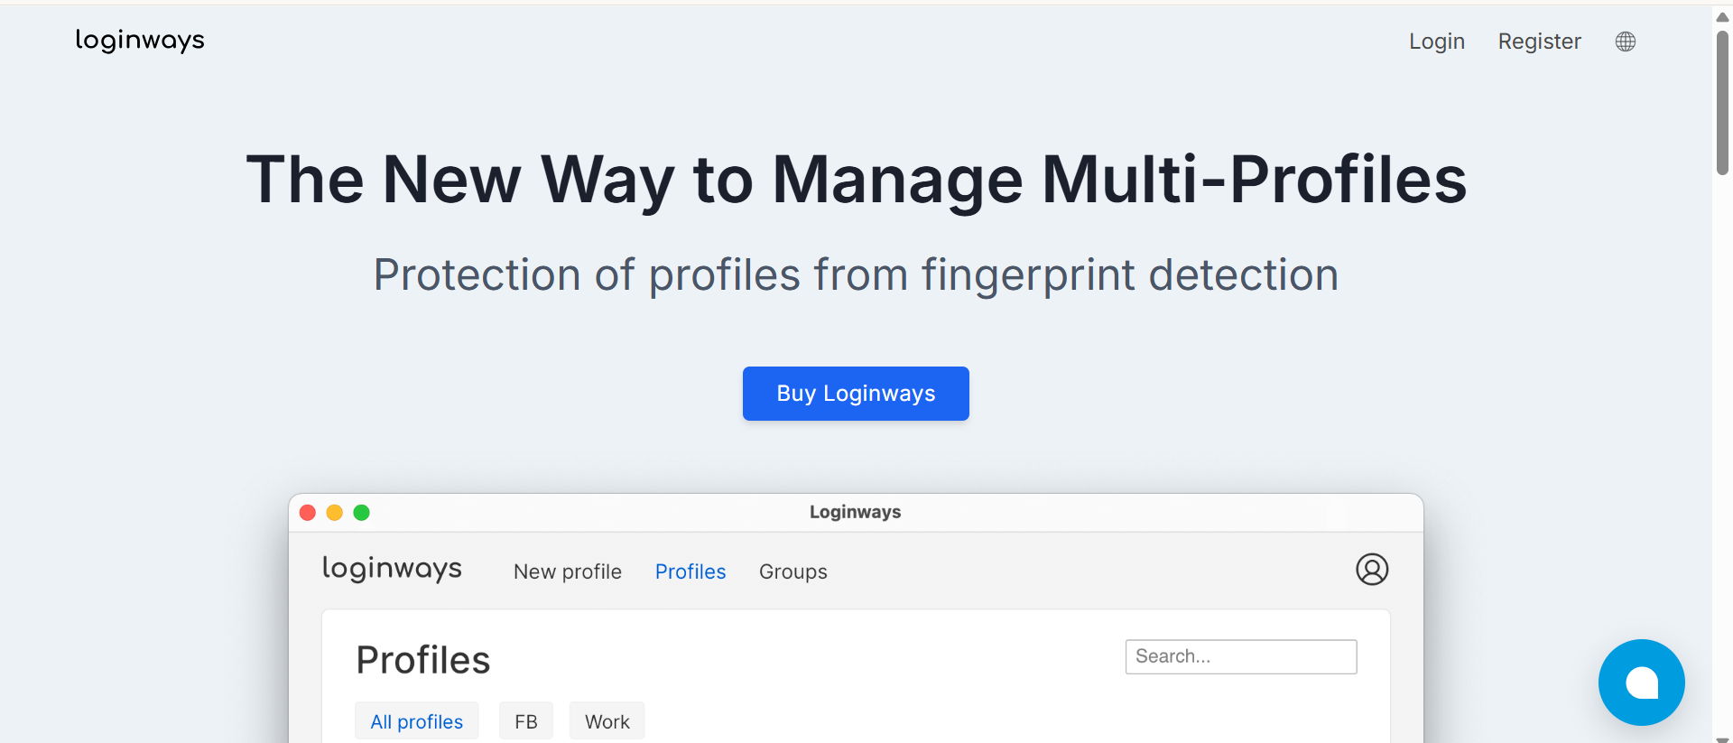Click the red traffic-light dot in preview window

pos(308,512)
